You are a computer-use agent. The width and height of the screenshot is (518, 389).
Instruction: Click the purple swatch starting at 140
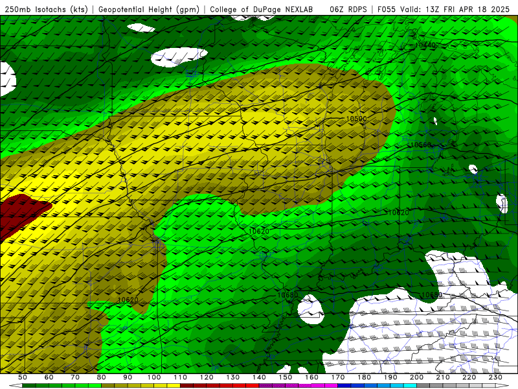(x=265, y=386)
